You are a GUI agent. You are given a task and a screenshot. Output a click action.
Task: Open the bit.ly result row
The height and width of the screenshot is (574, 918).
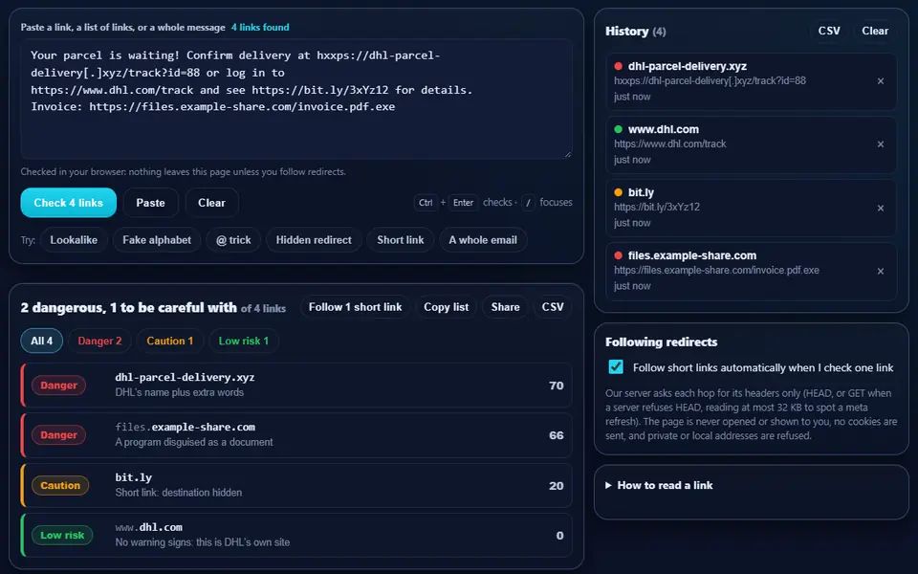296,486
